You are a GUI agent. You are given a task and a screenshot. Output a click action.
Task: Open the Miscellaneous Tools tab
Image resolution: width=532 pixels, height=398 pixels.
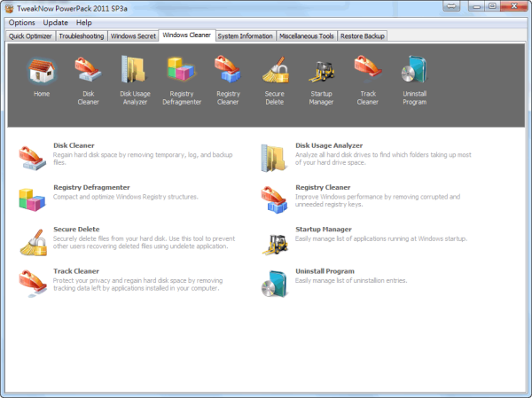(307, 36)
